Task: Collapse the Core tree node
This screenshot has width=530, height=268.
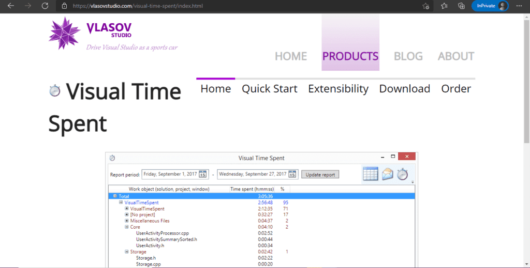Action: click(127, 227)
